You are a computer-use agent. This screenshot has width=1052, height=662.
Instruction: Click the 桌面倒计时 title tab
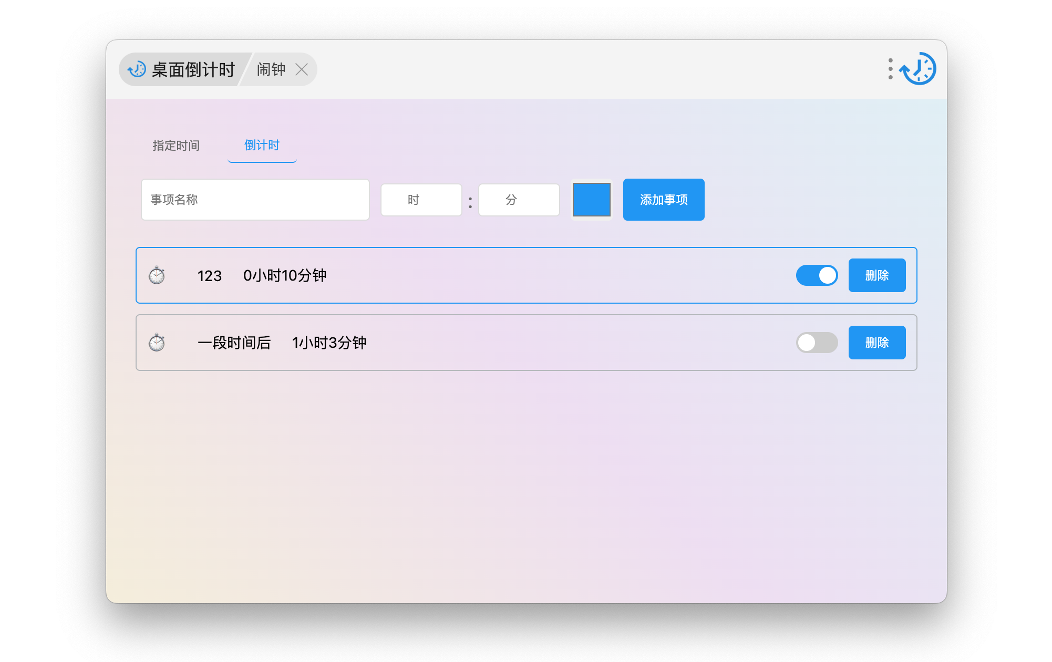[193, 69]
